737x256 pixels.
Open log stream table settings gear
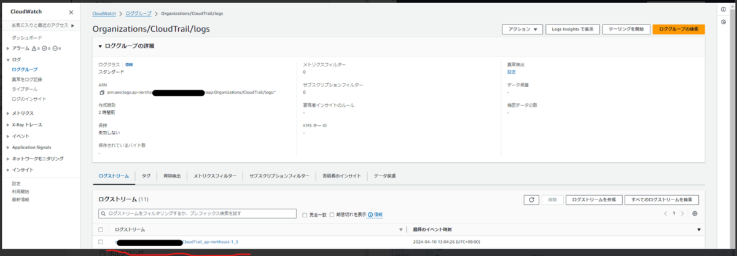(x=695, y=214)
